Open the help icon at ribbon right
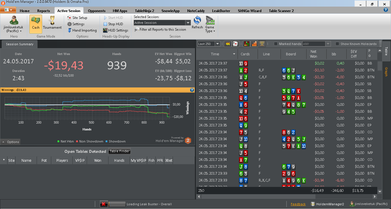Image resolution: width=391 pixels, height=209 pixels. [x=386, y=10]
